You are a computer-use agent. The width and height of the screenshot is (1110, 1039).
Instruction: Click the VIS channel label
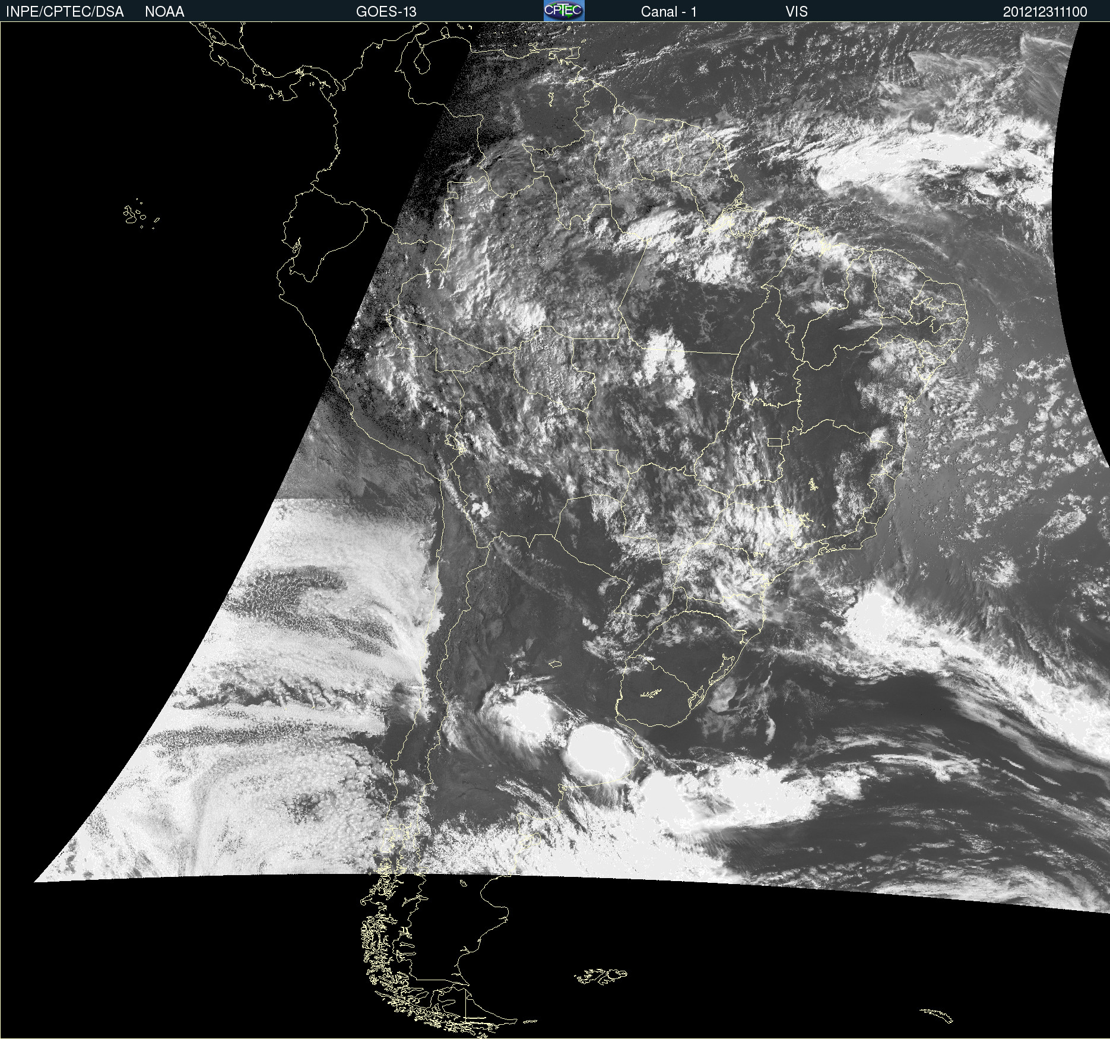797,12
